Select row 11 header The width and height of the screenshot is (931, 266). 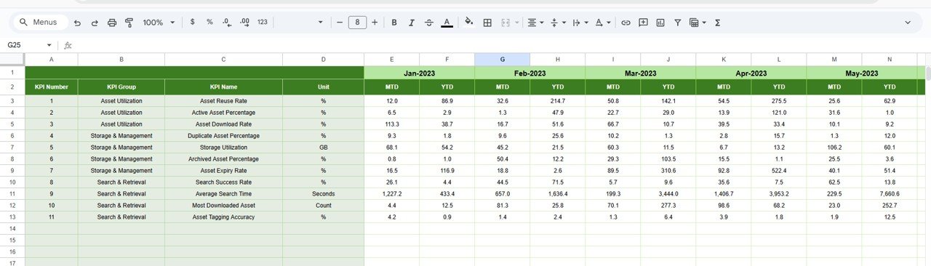coord(12,194)
